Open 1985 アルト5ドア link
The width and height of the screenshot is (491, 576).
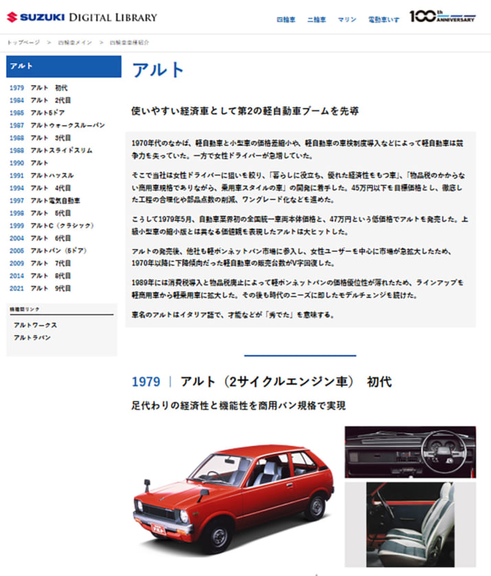tap(37, 113)
